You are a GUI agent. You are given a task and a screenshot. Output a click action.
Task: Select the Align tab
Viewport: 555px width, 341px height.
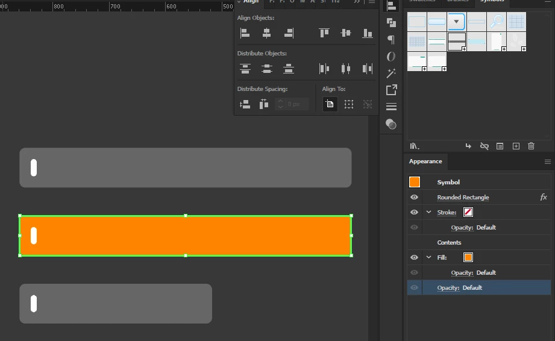pos(251,2)
